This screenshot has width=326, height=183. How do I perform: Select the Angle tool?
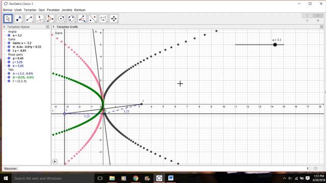click(82, 19)
